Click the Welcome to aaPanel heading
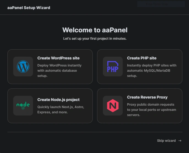This screenshot has height=153, width=189. pos(95,30)
